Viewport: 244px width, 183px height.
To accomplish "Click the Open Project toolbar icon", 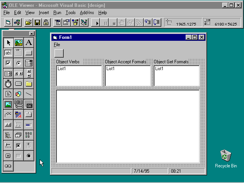I will (x=29, y=22).
